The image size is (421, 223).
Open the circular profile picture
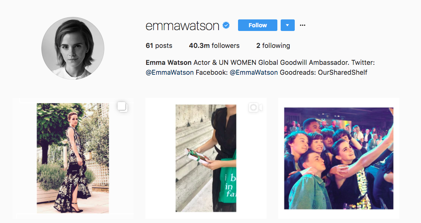point(73,48)
